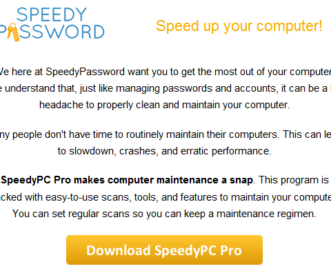Click the word SPEEDY in the logo

pos(51,14)
